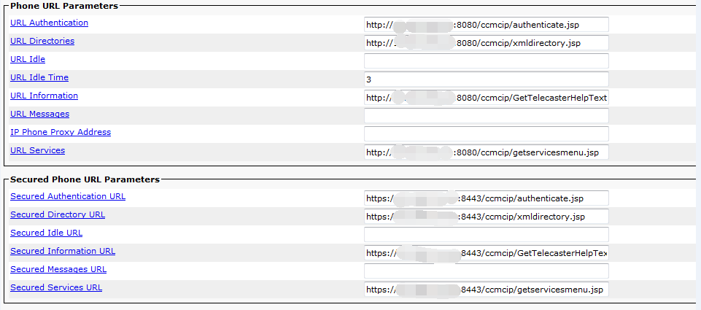Screen dimensions: 701x310
Task: Click the URL Idle parameter link
Action: pyautogui.click(x=28, y=59)
